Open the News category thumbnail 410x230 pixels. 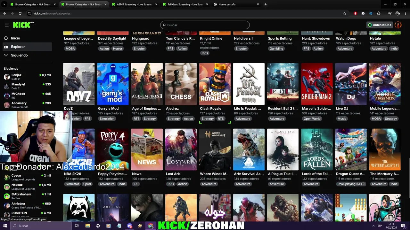point(147,149)
